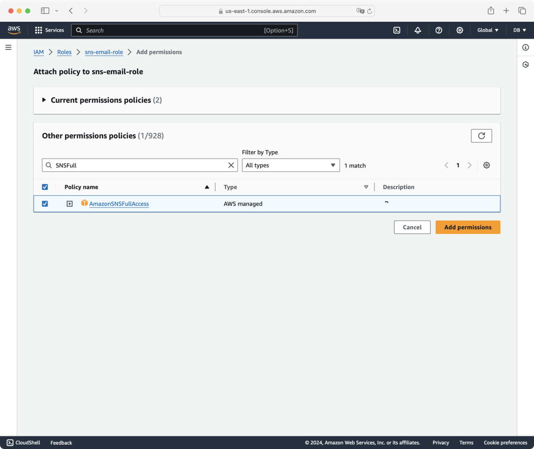534x449 pixels.
Task: Toggle the select-all policies header checkbox
Action: coord(45,187)
